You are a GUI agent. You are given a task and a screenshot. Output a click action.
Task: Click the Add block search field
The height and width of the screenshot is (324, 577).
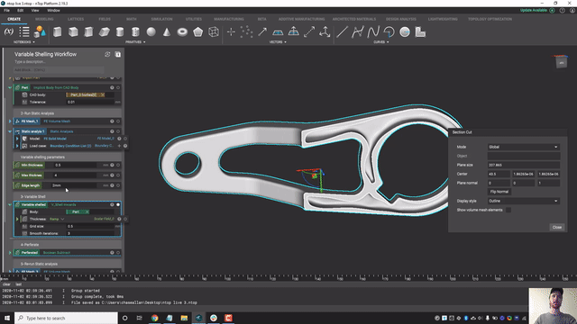59,70
